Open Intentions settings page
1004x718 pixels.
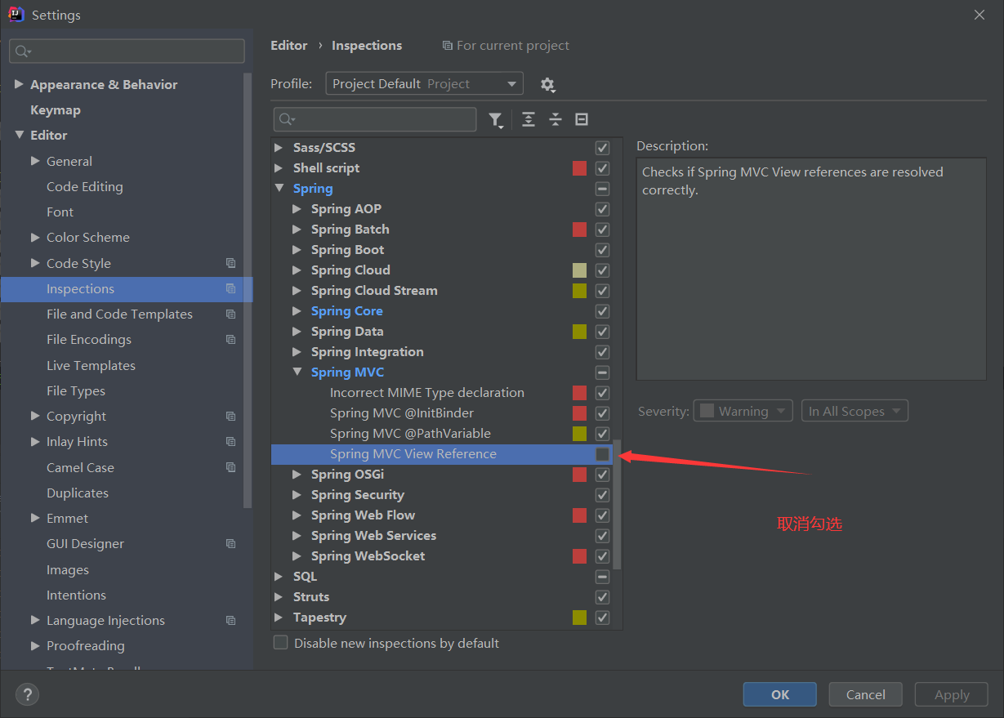(x=76, y=595)
